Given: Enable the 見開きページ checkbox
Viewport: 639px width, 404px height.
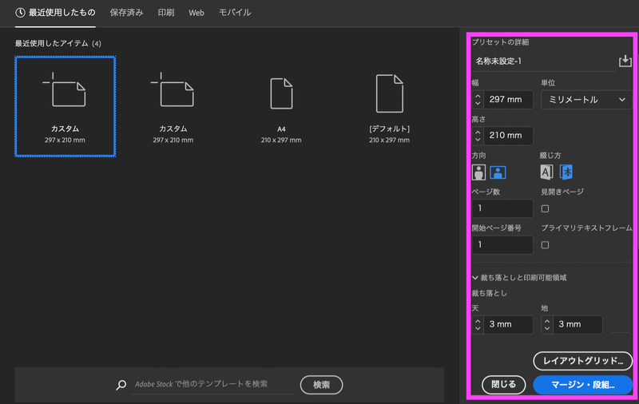Looking at the screenshot, I should click(x=546, y=209).
